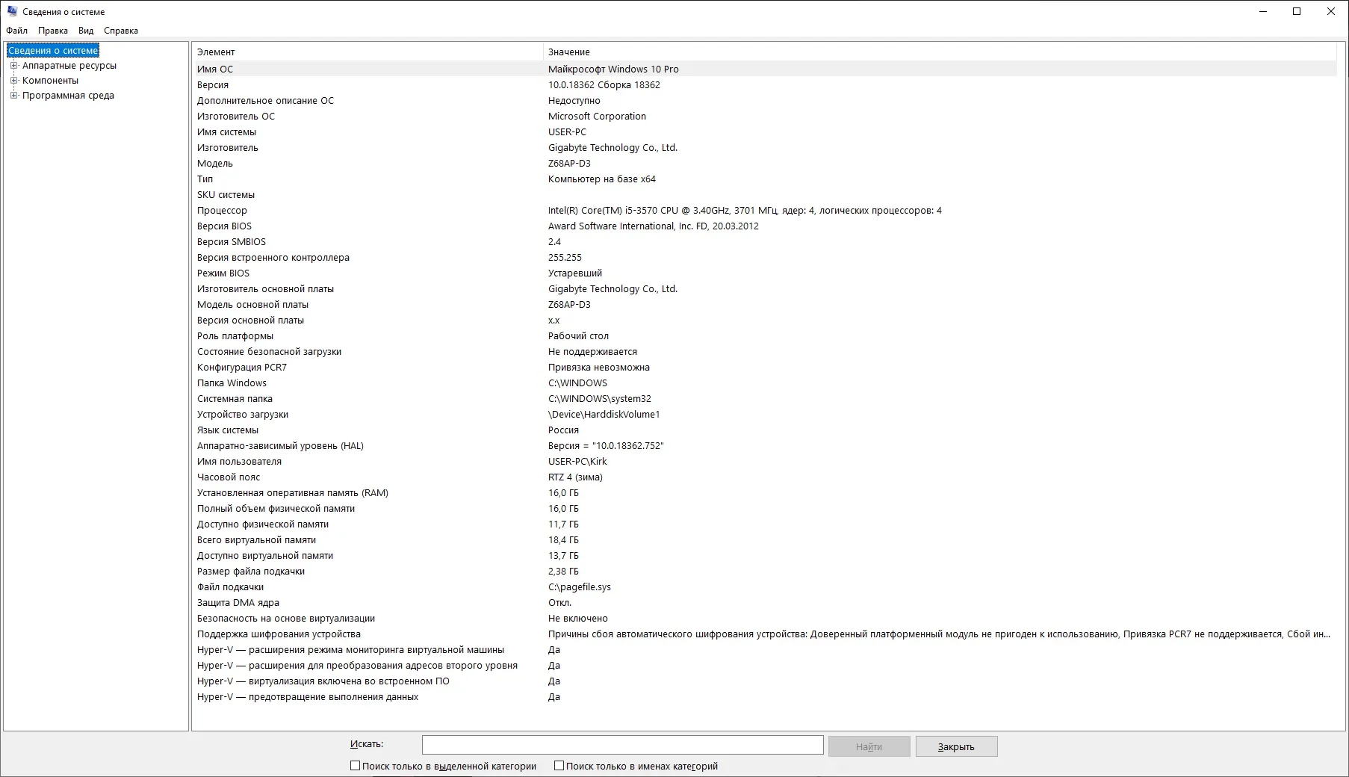The height and width of the screenshot is (777, 1349).
Task: Click value 11,7 ГБ
Action: [x=563, y=524]
